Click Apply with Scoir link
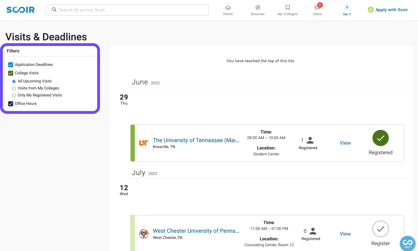 tap(392, 10)
